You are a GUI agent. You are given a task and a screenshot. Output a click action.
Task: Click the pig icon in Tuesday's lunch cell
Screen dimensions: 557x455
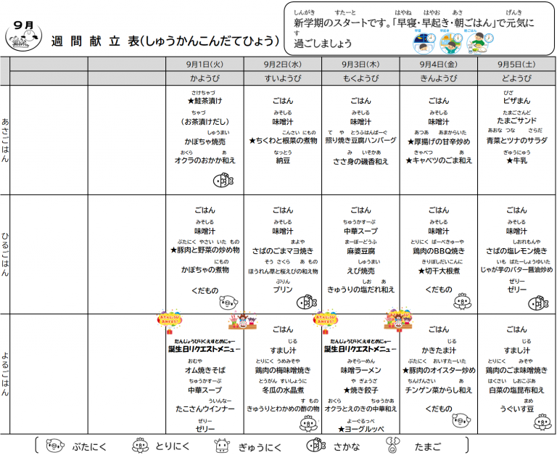click(228, 303)
